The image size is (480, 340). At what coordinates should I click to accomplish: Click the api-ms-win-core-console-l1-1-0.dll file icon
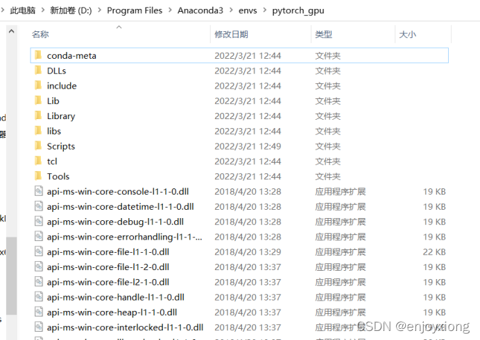tap(39, 191)
